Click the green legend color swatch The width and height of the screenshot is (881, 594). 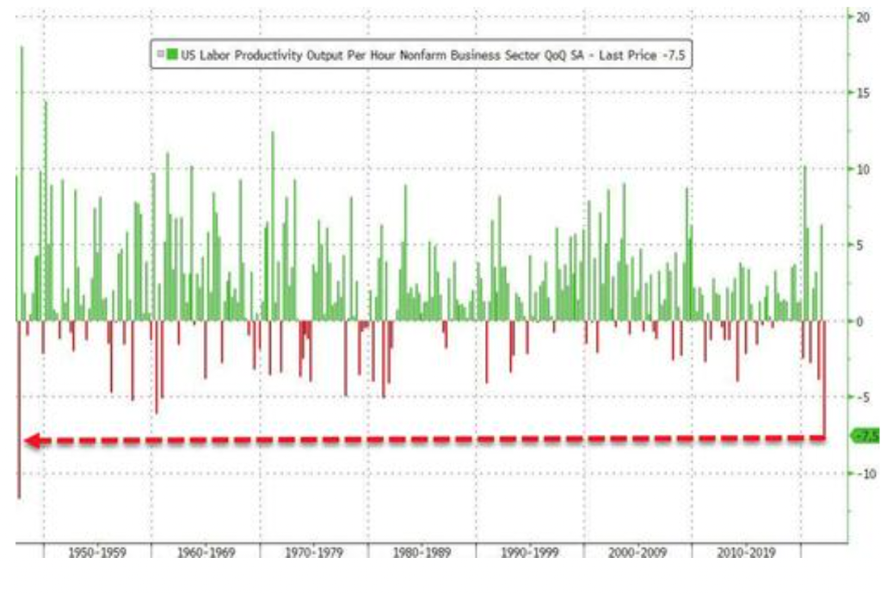point(172,54)
